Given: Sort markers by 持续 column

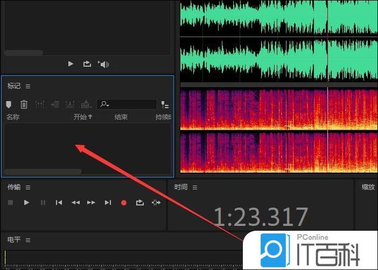Looking at the screenshot, I should pos(163,117).
